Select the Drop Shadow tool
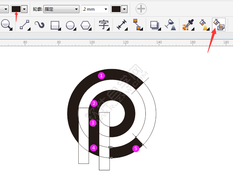233x192 pixels. tap(154, 25)
